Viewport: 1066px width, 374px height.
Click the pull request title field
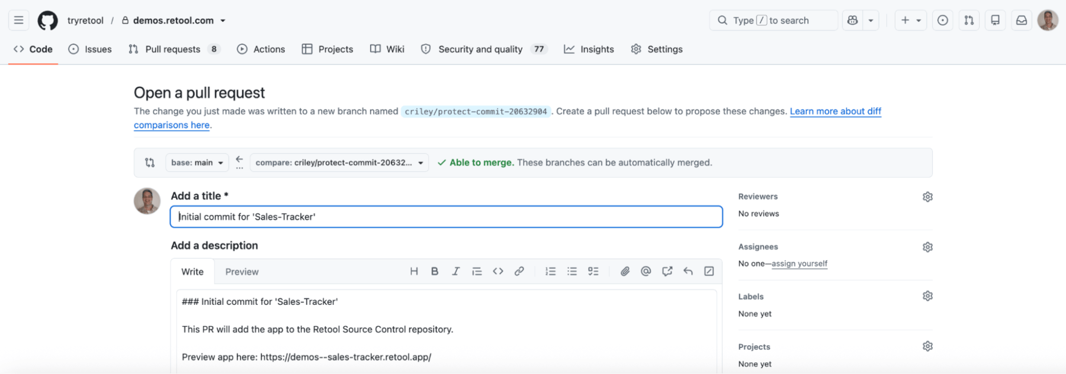(x=446, y=217)
